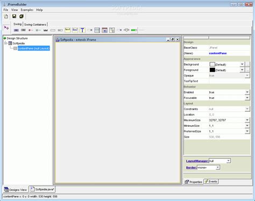
Task: Open the Enabled property dropdown
Action: (247, 92)
